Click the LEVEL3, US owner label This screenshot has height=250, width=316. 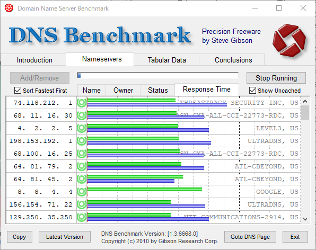277,128
